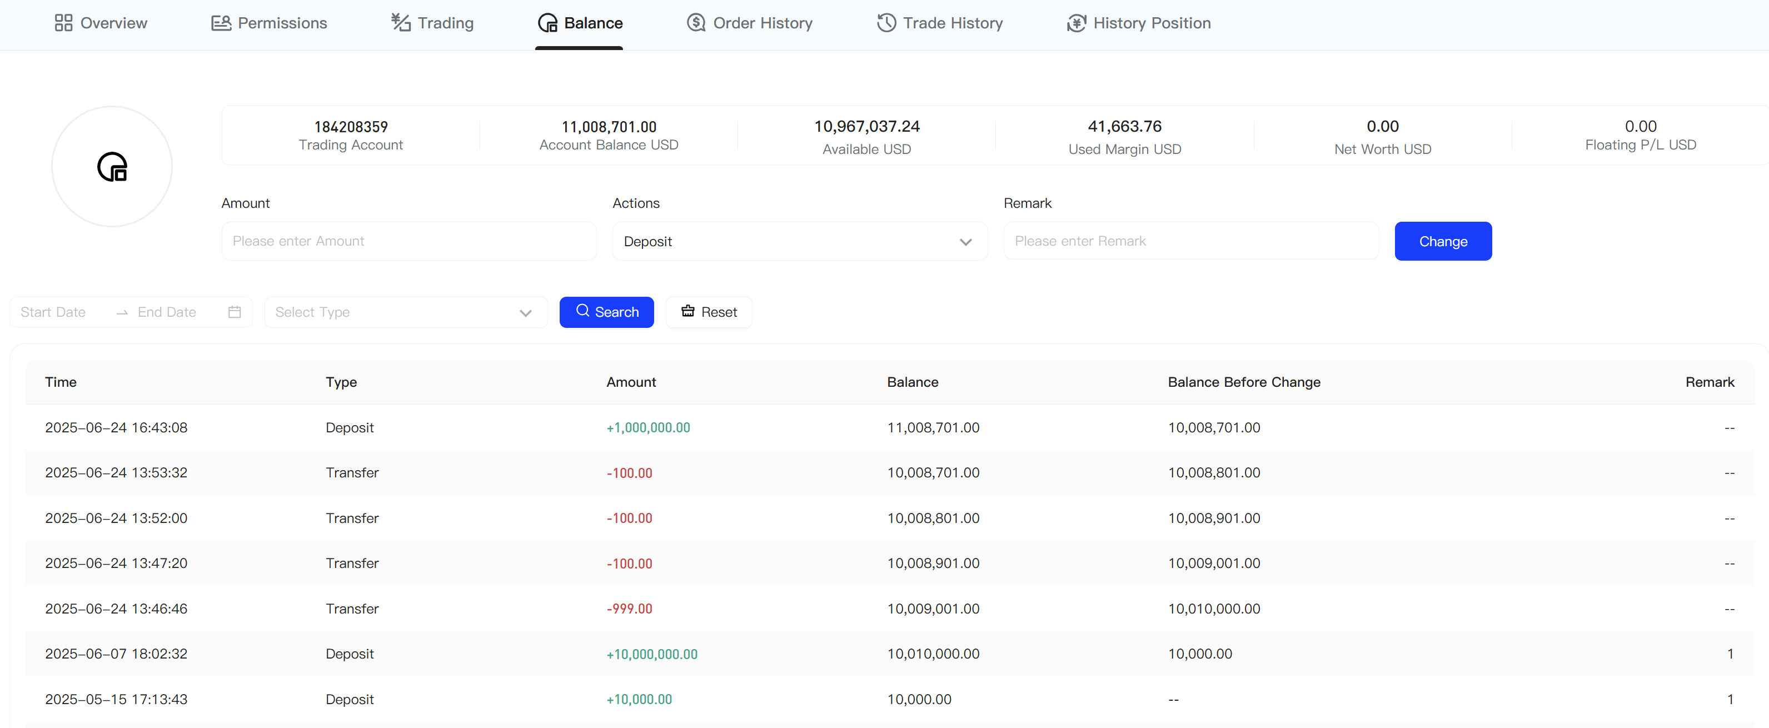Select the Balance tab label
Viewport: 1769px width, 728px height.
click(594, 23)
